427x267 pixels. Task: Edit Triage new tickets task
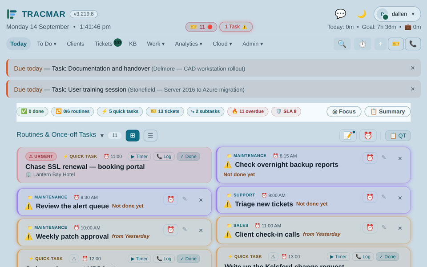click(x=384, y=197)
